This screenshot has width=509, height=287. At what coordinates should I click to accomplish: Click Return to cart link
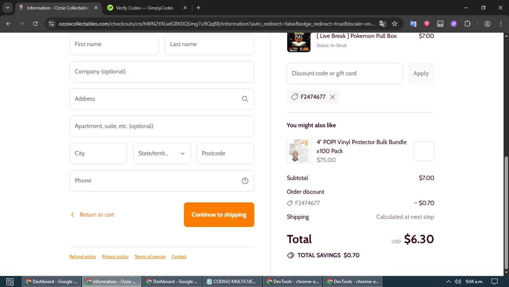[92, 215]
